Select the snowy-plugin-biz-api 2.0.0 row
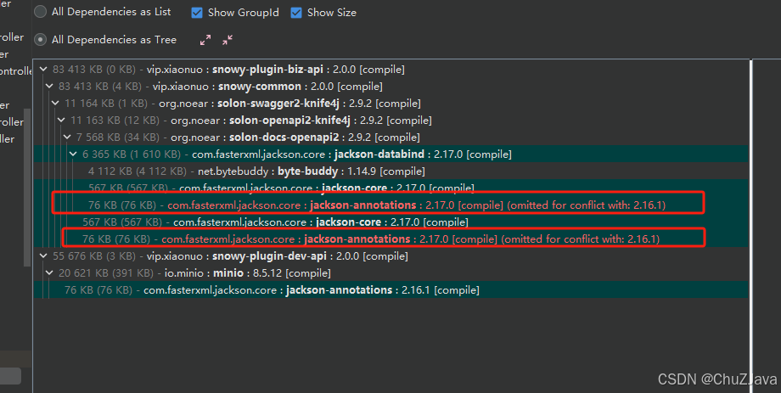 click(391, 70)
